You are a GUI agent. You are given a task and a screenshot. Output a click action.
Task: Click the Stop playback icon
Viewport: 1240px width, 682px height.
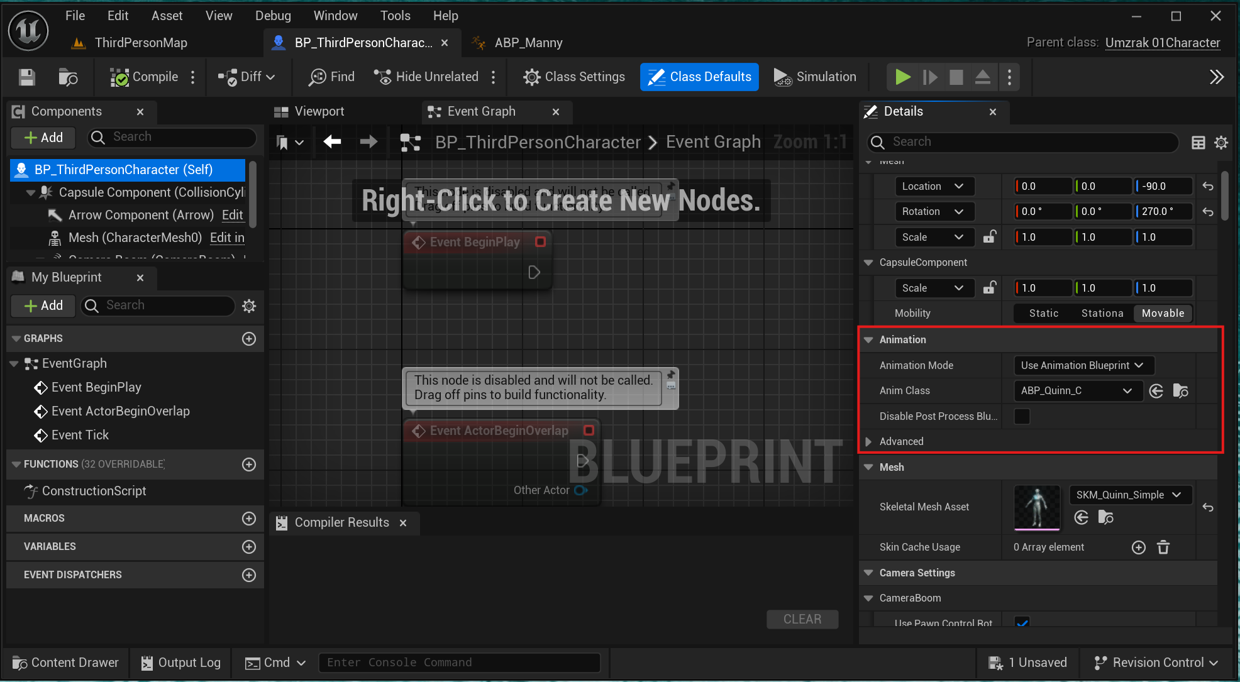[956, 77]
